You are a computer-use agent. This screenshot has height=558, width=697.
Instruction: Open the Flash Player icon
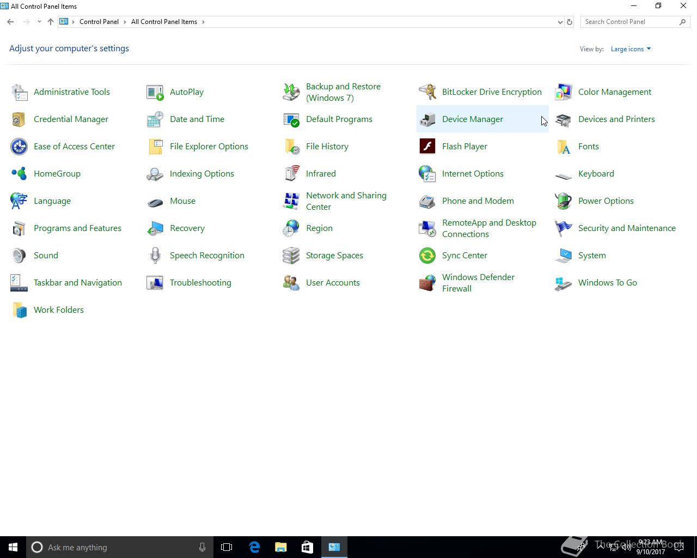(x=427, y=147)
